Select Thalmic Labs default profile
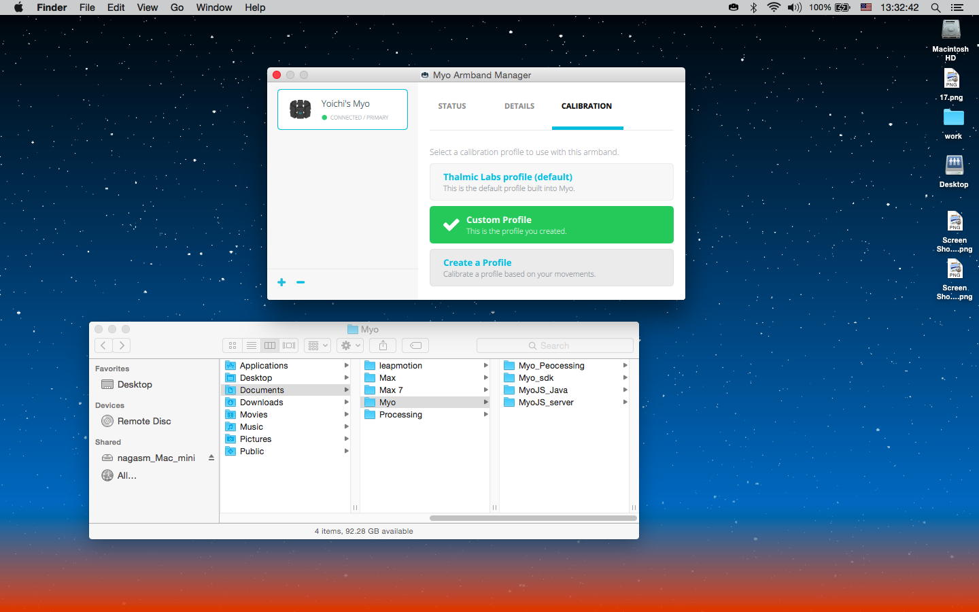 [x=551, y=182]
